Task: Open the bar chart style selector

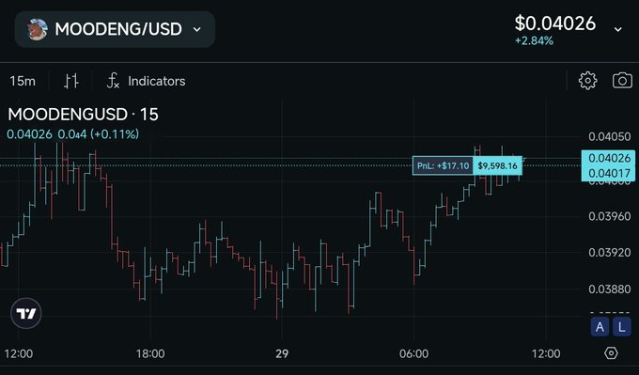Action: [71, 81]
